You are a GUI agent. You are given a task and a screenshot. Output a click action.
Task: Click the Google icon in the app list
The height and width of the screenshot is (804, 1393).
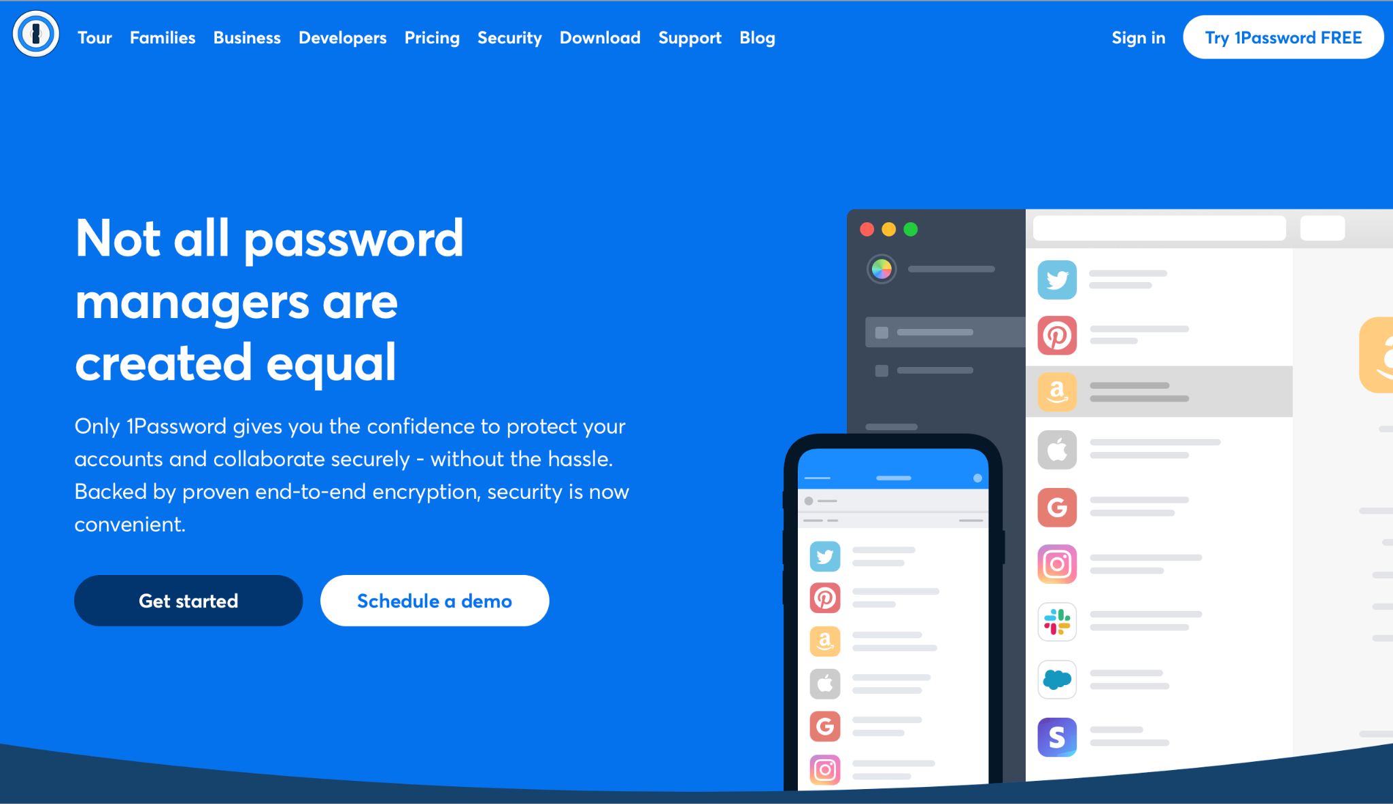coord(1058,506)
